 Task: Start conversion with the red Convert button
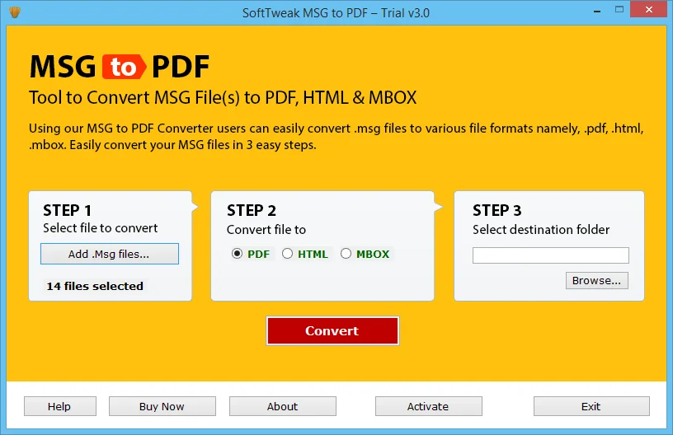(x=332, y=330)
